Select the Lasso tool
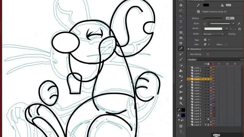The height and width of the screenshot is (137, 244). (x=181, y=11)
